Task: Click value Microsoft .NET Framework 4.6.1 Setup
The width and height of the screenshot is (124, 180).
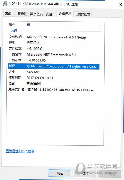Action: coord(56,37)
